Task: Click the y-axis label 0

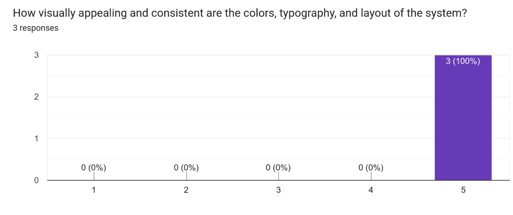Action: click(x=36, y=180)
